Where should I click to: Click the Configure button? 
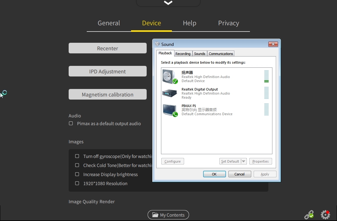(173, 161)
